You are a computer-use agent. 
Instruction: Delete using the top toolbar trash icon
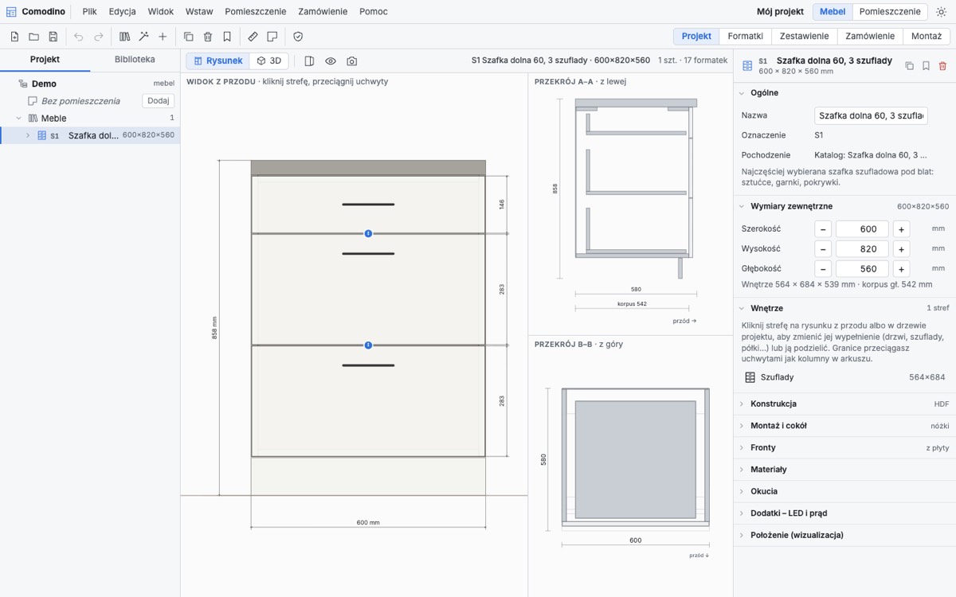(208, 37)
